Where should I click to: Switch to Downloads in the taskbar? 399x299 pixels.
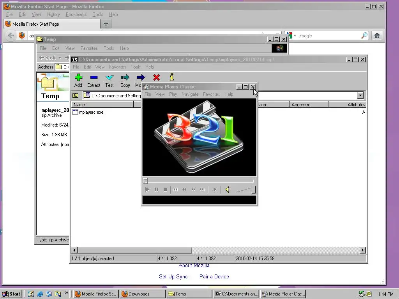point(143,294)
